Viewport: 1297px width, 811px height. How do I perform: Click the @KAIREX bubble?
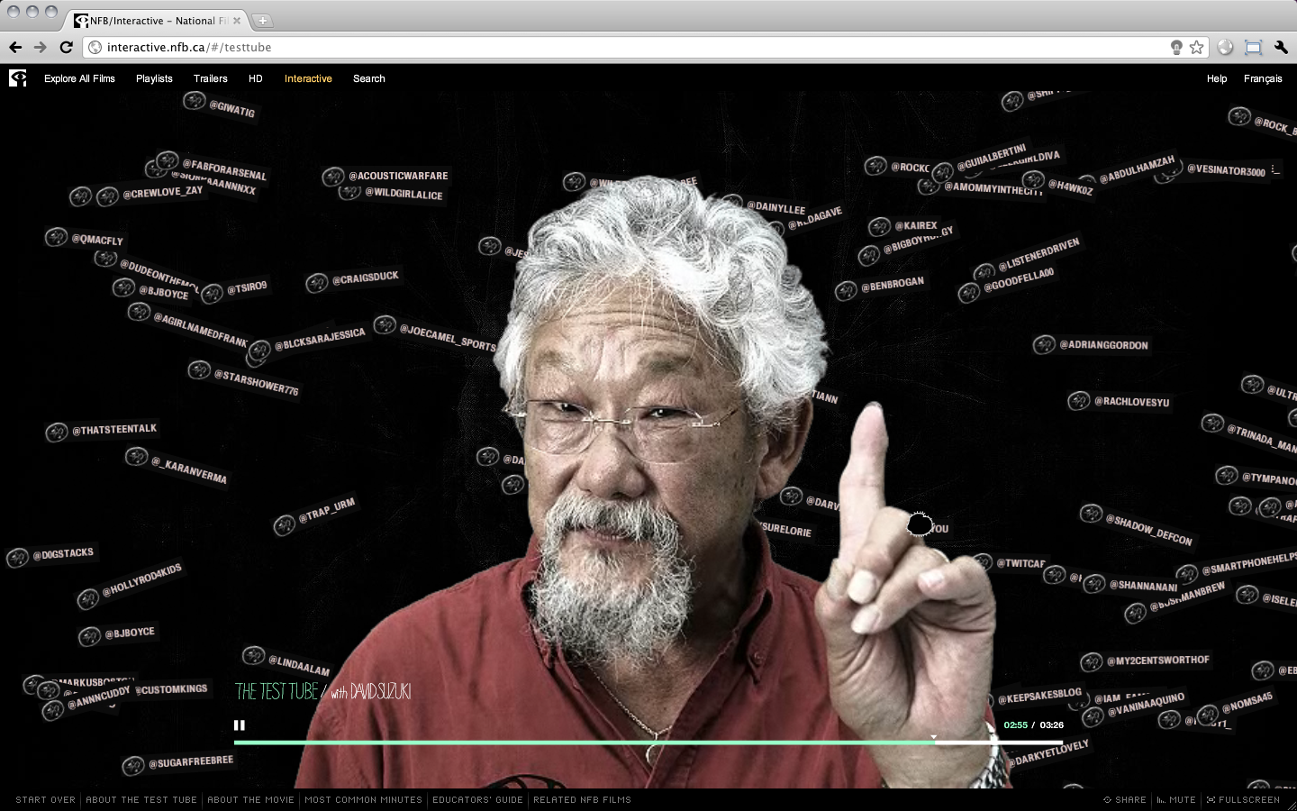tap(903, 226)
